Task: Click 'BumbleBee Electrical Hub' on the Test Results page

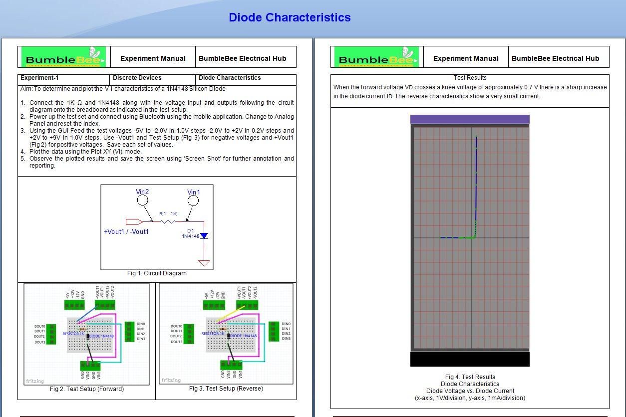Action: tap(556, 58)
